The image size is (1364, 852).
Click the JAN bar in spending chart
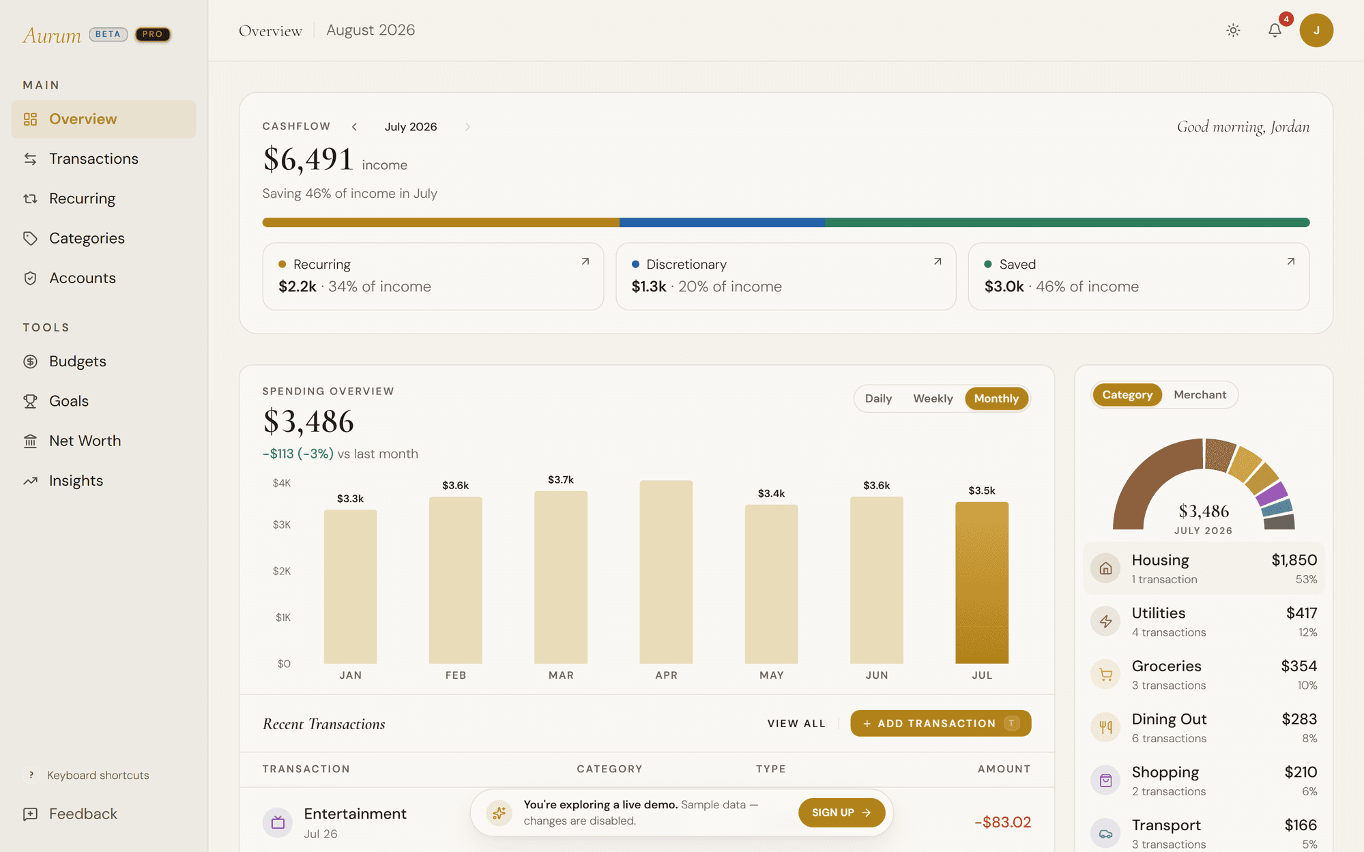pyautogui.click(x=350, y=587)
